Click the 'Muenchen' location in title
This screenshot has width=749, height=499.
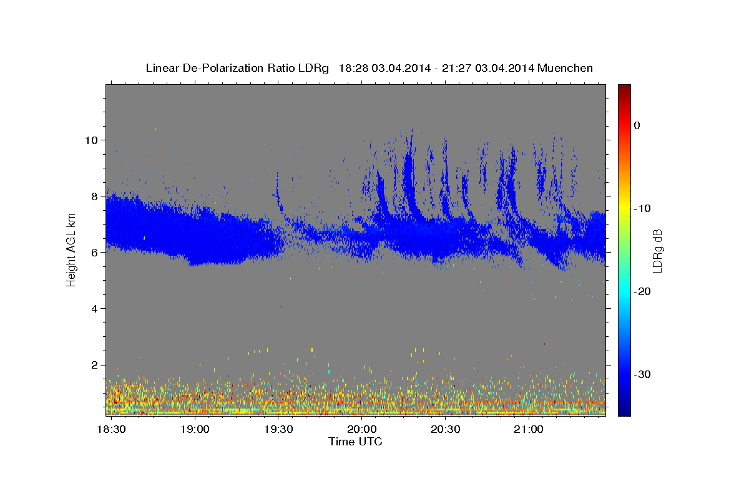click(565, 68)
